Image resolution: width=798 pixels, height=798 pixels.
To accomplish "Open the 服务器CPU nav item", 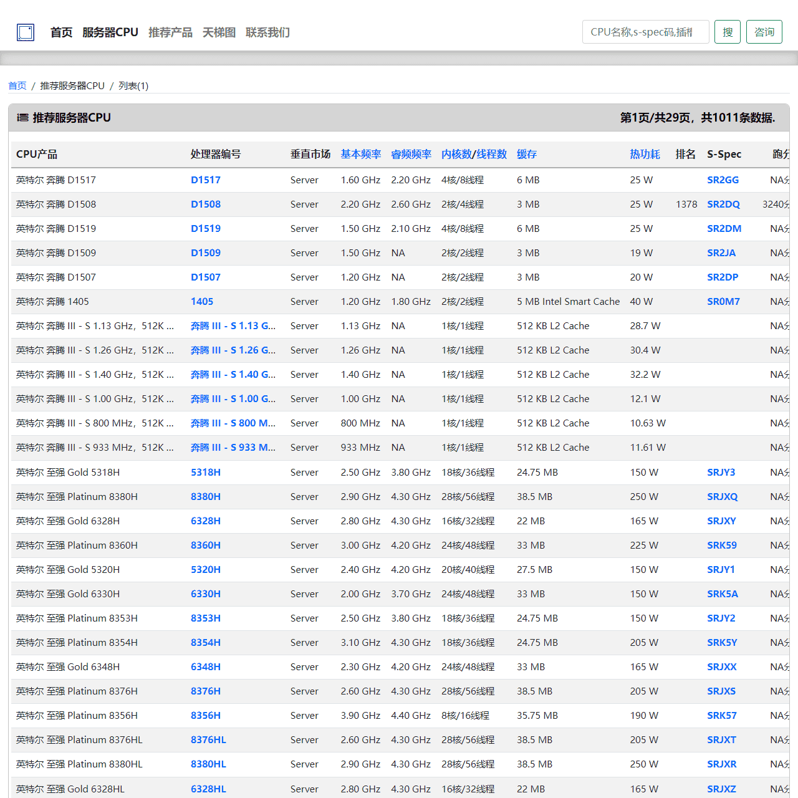I will pos(110,32).
